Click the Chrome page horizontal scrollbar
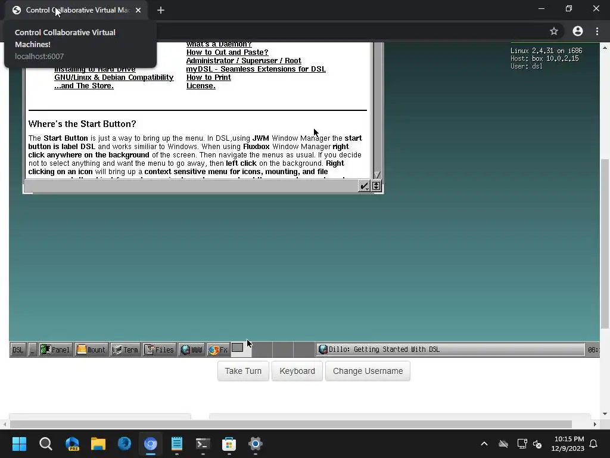This screenshot has width=610, height=458. pos(291,424)
